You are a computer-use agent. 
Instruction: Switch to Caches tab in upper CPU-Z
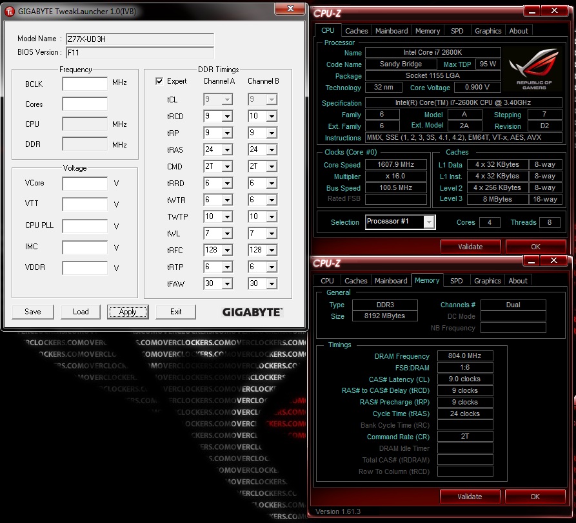click(356, 31)
